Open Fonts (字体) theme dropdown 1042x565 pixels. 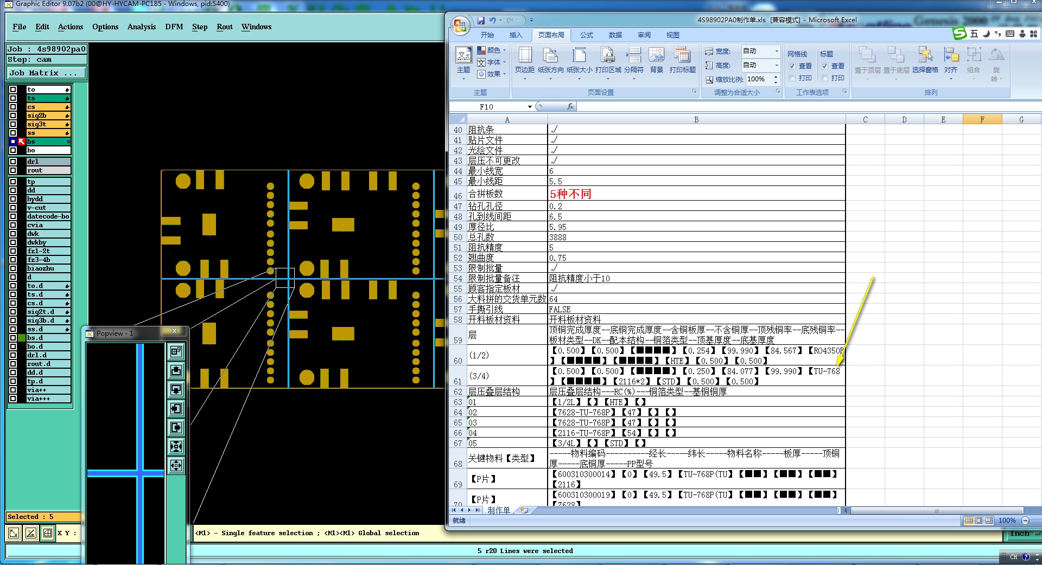click(492, 62)
